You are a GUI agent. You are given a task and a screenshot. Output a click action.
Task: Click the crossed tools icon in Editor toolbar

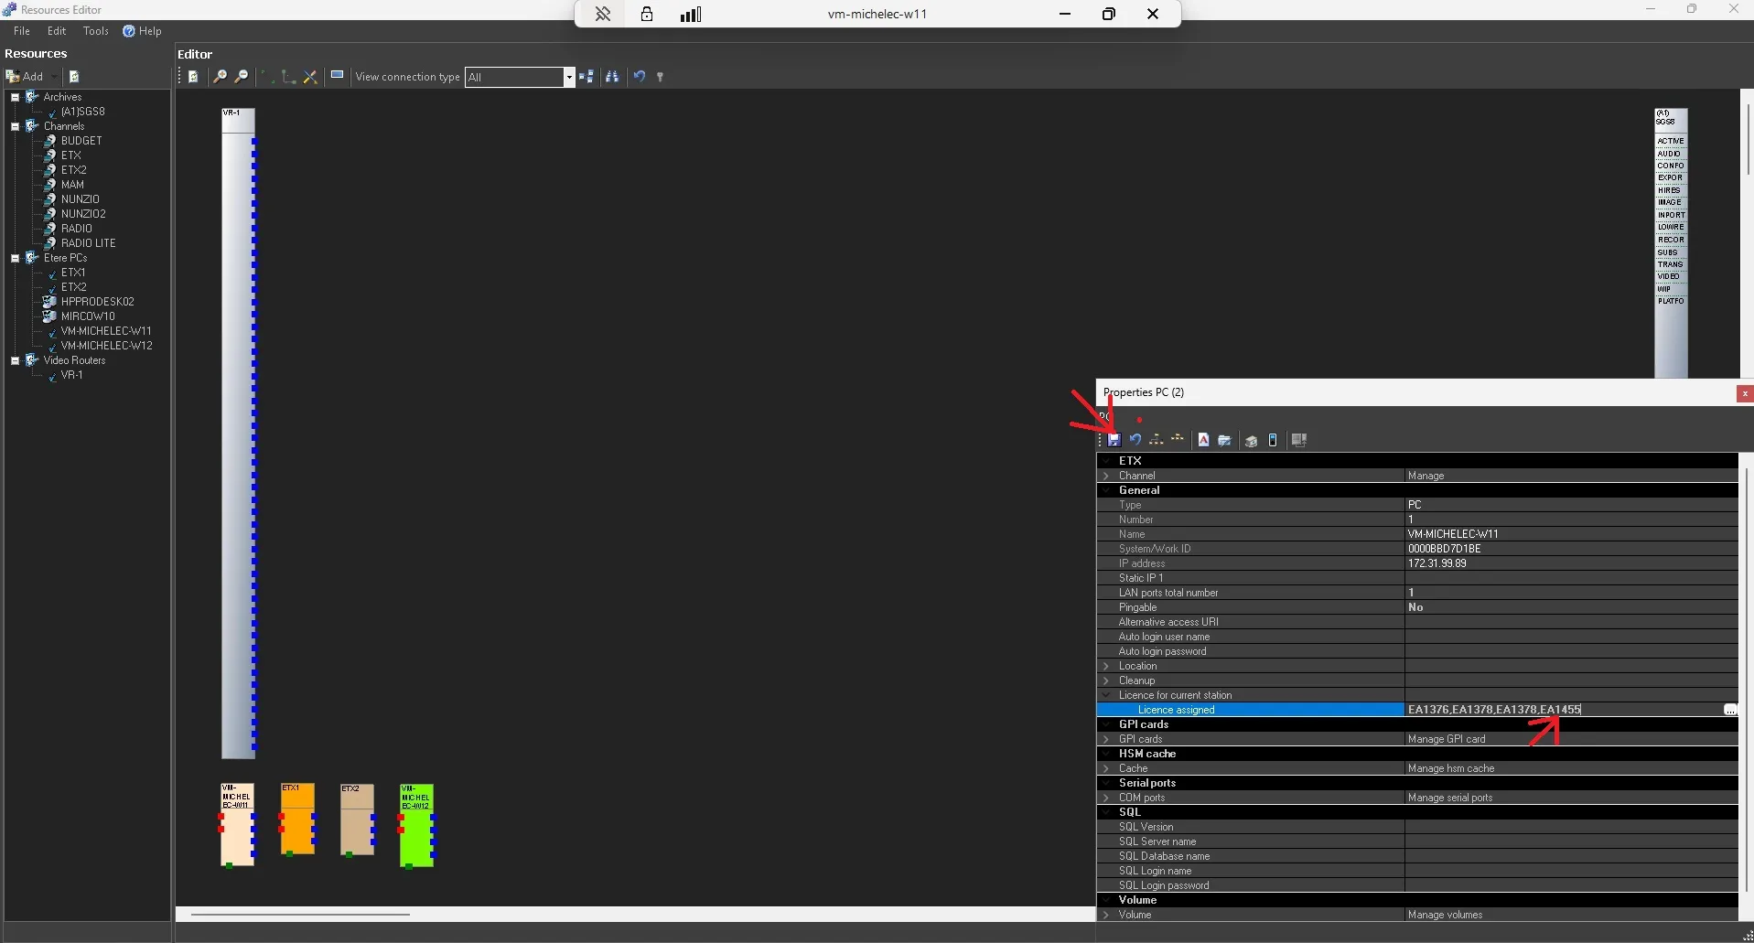coord(310,77)
